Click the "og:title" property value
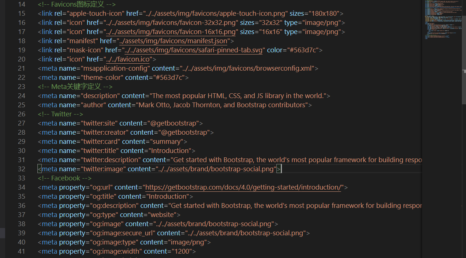466x258 pixels. coord(103,197)
